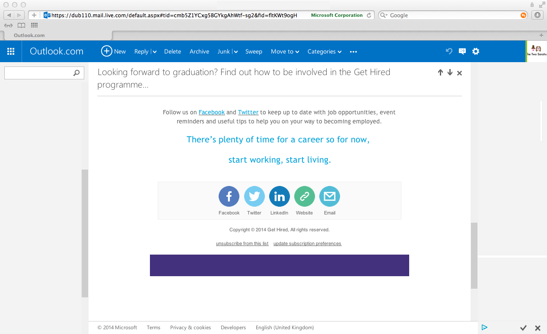The width and height of the screenshot is (547, 334).
Task: Expand the Junk dropdown arrow
Action: [x=235, y=52]
